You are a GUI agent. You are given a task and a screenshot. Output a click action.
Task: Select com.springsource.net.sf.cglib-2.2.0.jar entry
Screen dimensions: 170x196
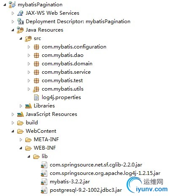click(96, 165)
